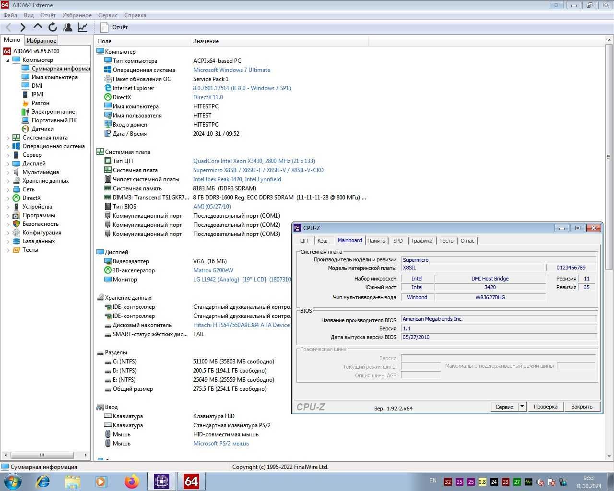This screenshot has height=491, width=614.
Task: Click the Back navigation arrow in the AIDA64 toolbar
Action: (8, 27)
